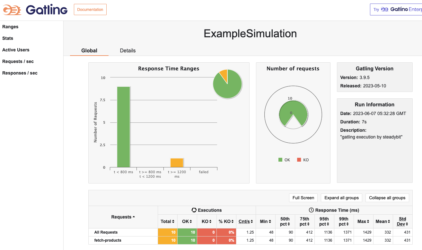The image size is (422, 250).
Task: Click the orange t >= 1200 ms bar
Action: coord(177,163)
